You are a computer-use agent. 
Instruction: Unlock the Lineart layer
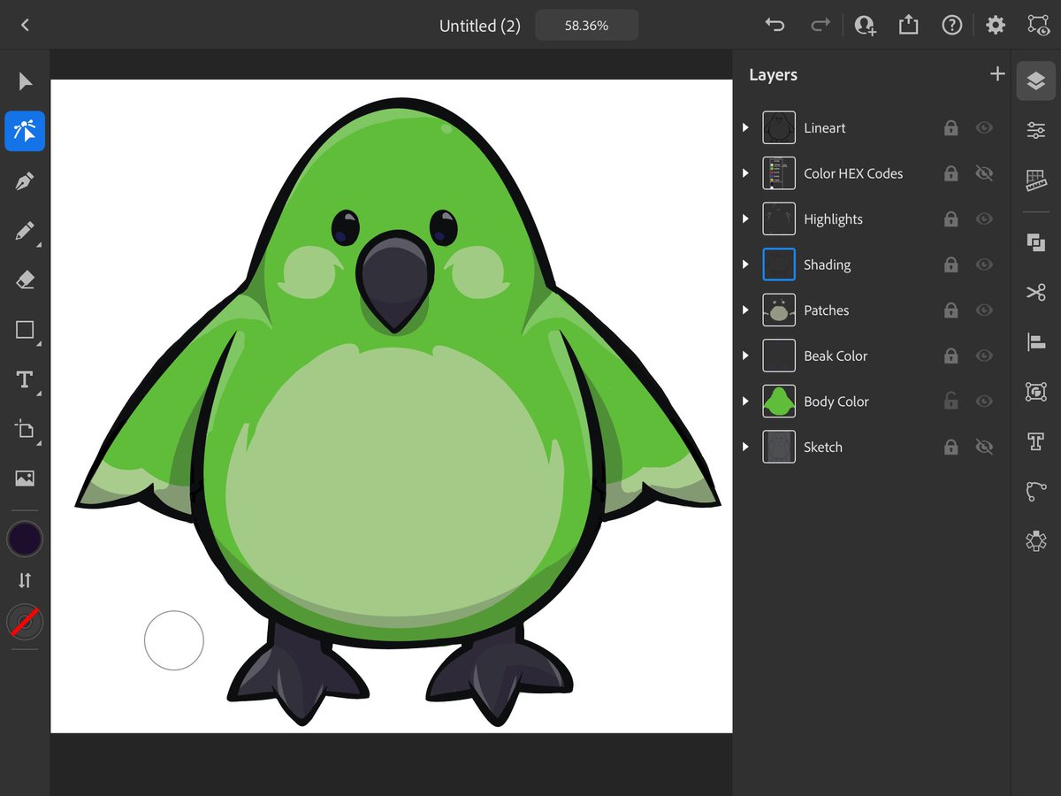(951, 128)
